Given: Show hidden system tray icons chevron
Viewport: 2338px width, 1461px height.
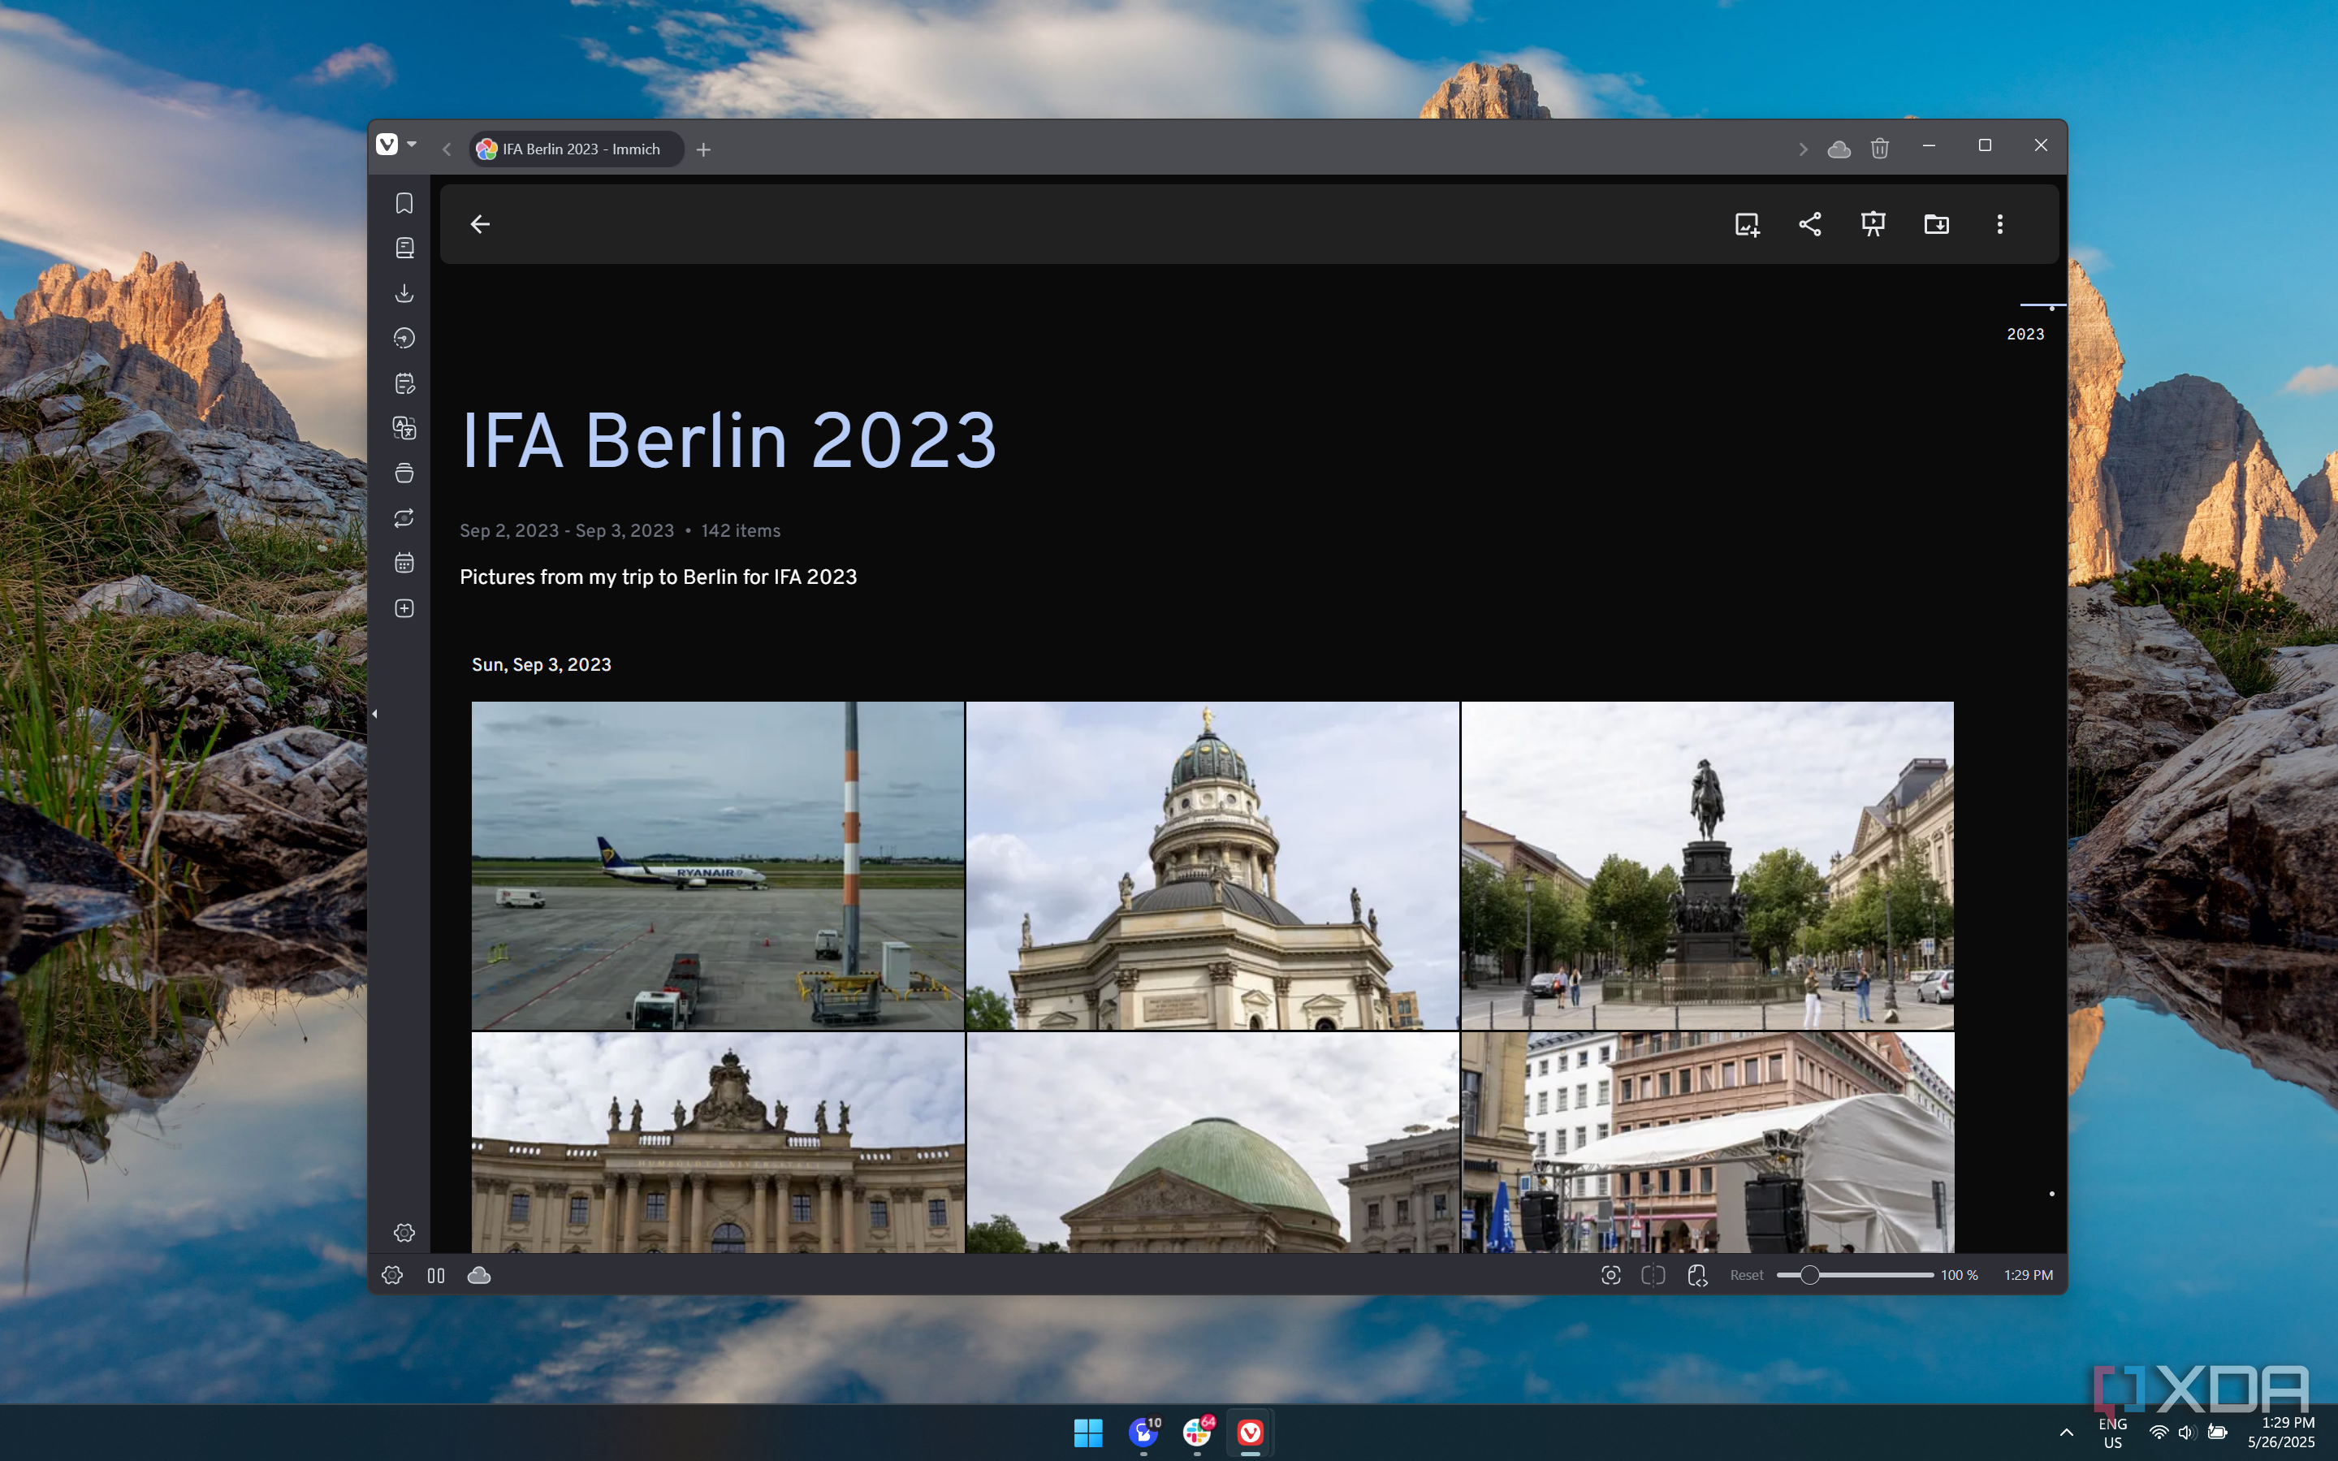Looking at the screenshot, I should (x=2066, y=1432).
